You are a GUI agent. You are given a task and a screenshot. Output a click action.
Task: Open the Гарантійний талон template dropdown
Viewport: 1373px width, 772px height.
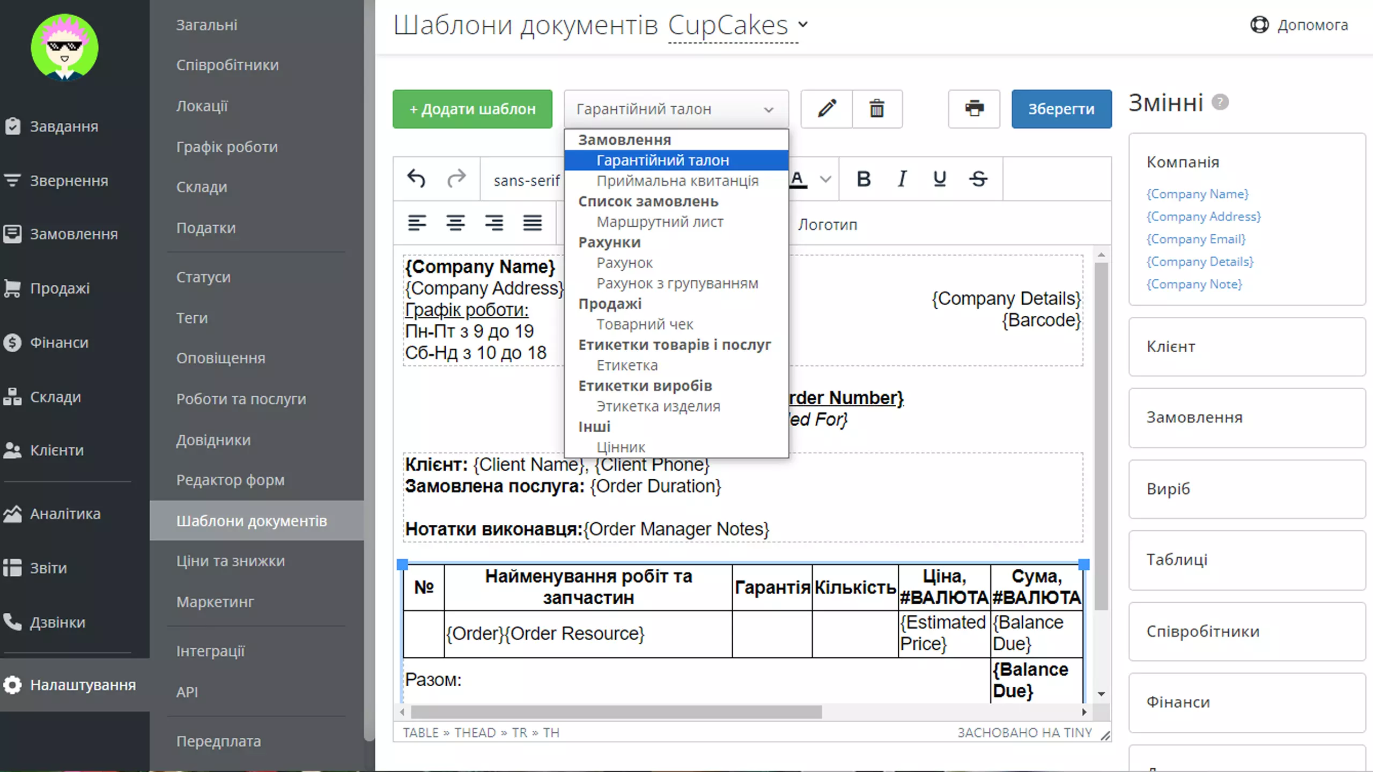tap(676, 109)
